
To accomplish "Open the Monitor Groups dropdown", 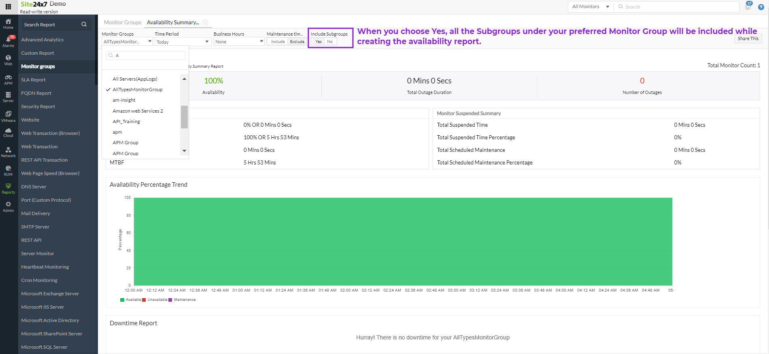I will (x=127, y=41).
